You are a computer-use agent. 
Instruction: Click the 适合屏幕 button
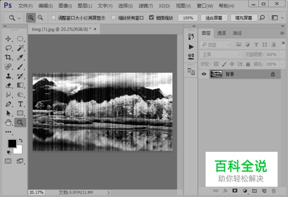[x=214, y=18]
